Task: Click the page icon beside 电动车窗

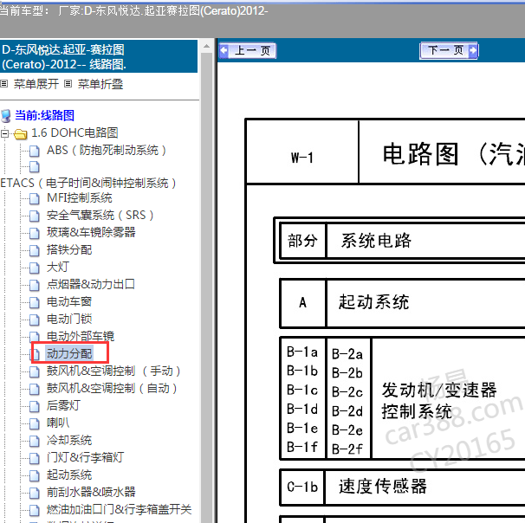Action: [x=34, y=302]
